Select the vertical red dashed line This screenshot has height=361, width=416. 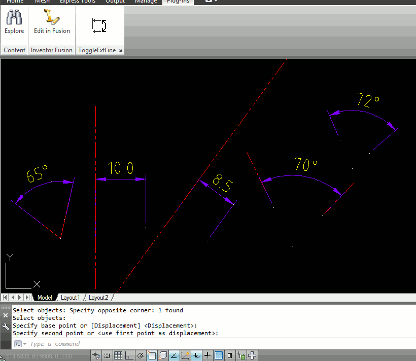95,198
